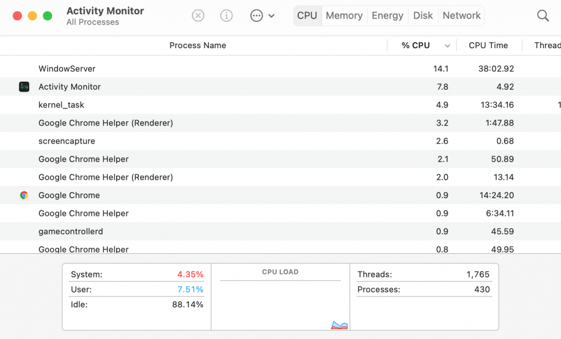Select Renderer row with CPU time 13.14

(280, 177)
